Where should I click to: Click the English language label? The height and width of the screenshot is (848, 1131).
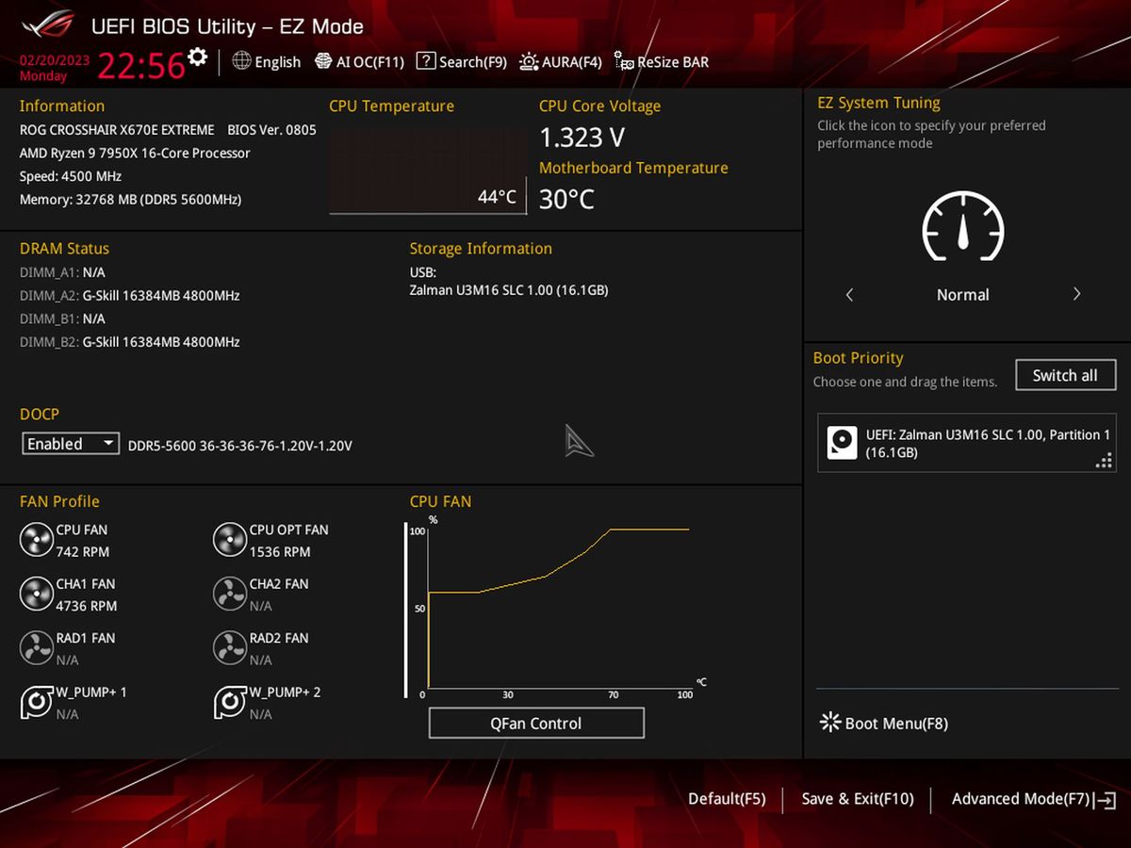(x=277, y=62)
